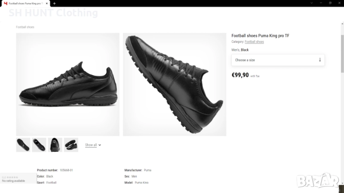The height and width of the screenshot is (193, 344).
Task: Click the site favicon in the tab
Action: (5, 3)
